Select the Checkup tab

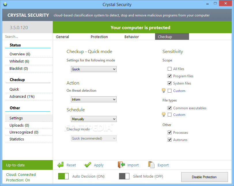(x=172, y=37)
